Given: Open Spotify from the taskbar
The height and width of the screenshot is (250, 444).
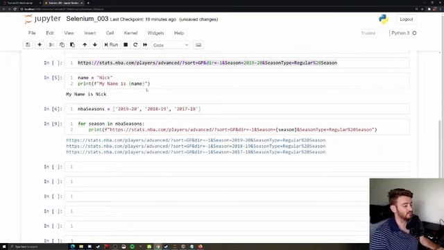Looking at the screenshot, I should [133, 247].
